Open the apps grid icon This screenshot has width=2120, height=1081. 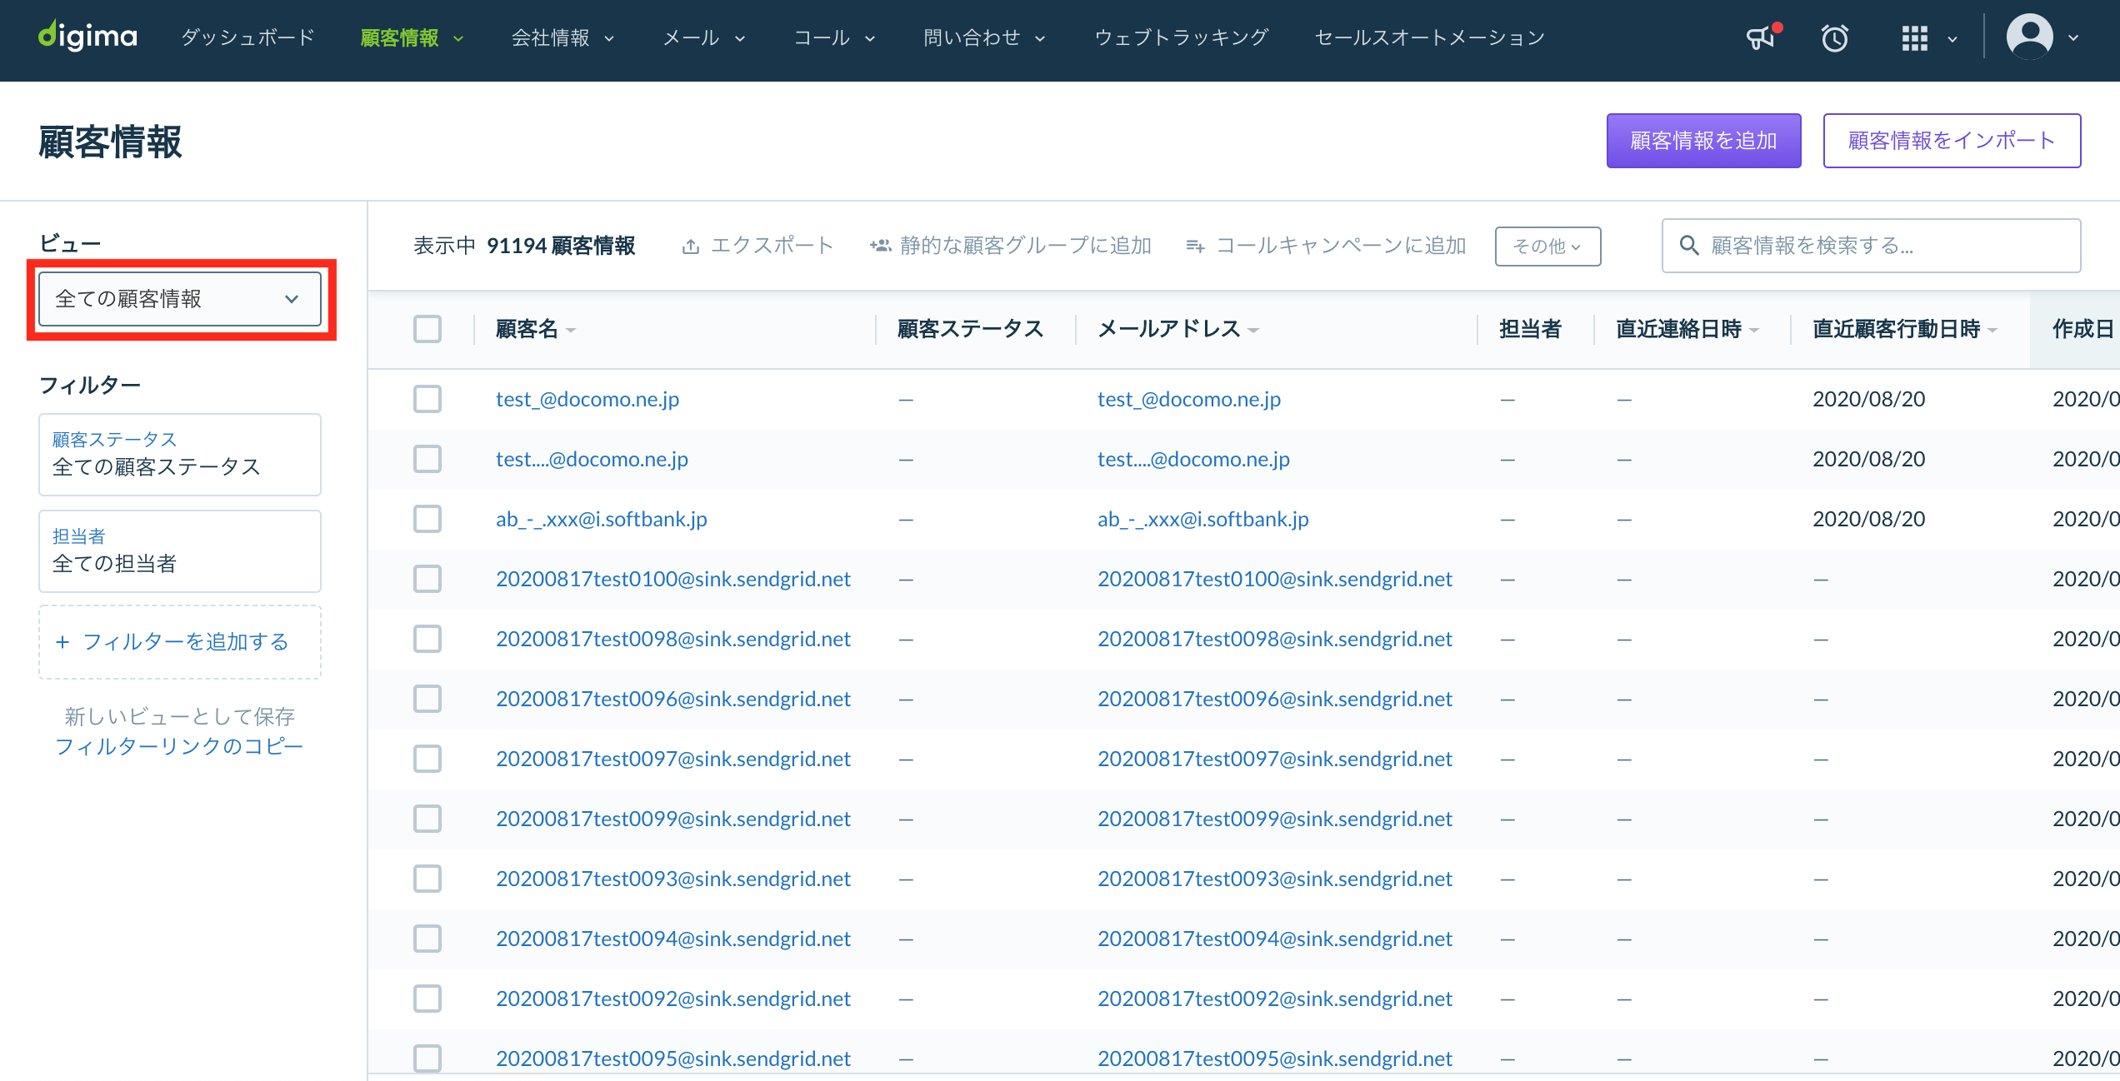coord(1915,37)
